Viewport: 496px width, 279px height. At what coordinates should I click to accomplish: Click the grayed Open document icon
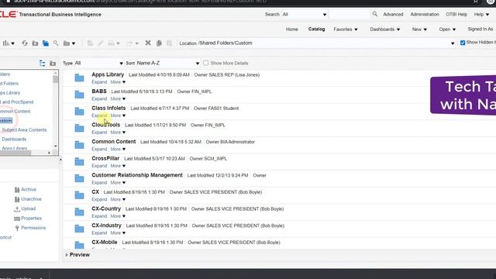[90, 43]
